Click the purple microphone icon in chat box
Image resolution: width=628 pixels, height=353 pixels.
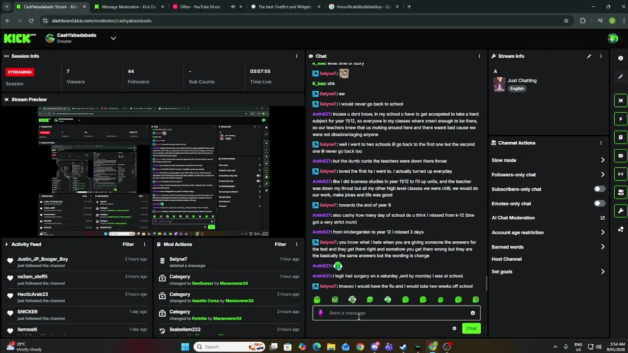point(320,313)
